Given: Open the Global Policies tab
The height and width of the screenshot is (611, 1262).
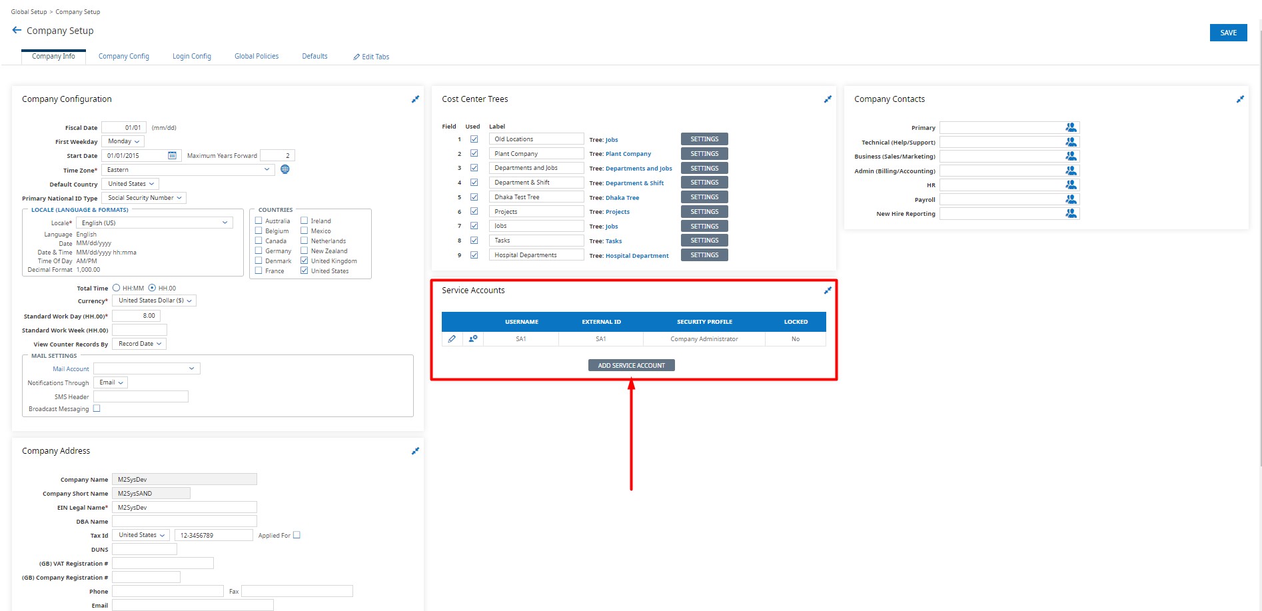Looking at the screenshot, I should coord(257,57).
